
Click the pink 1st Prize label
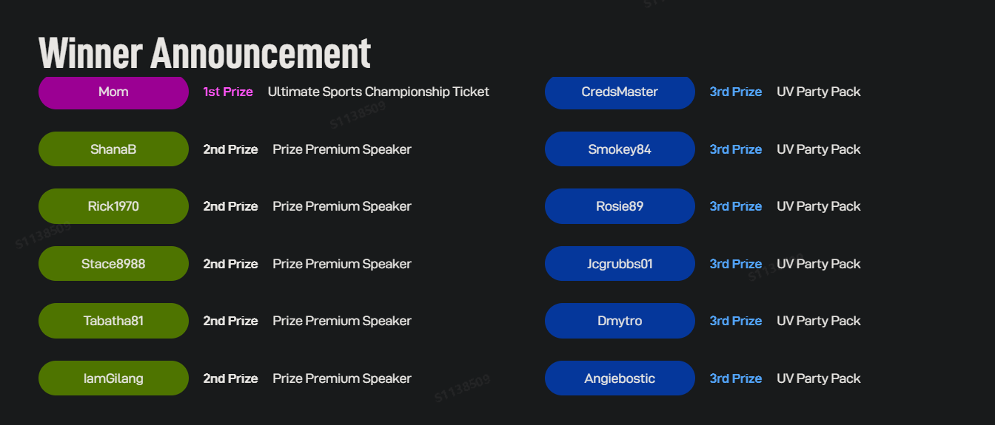coord(228,92)
